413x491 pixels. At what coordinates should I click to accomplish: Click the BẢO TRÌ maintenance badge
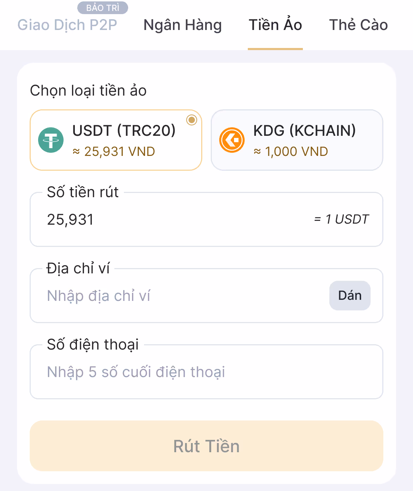click(x=103, y=8)
